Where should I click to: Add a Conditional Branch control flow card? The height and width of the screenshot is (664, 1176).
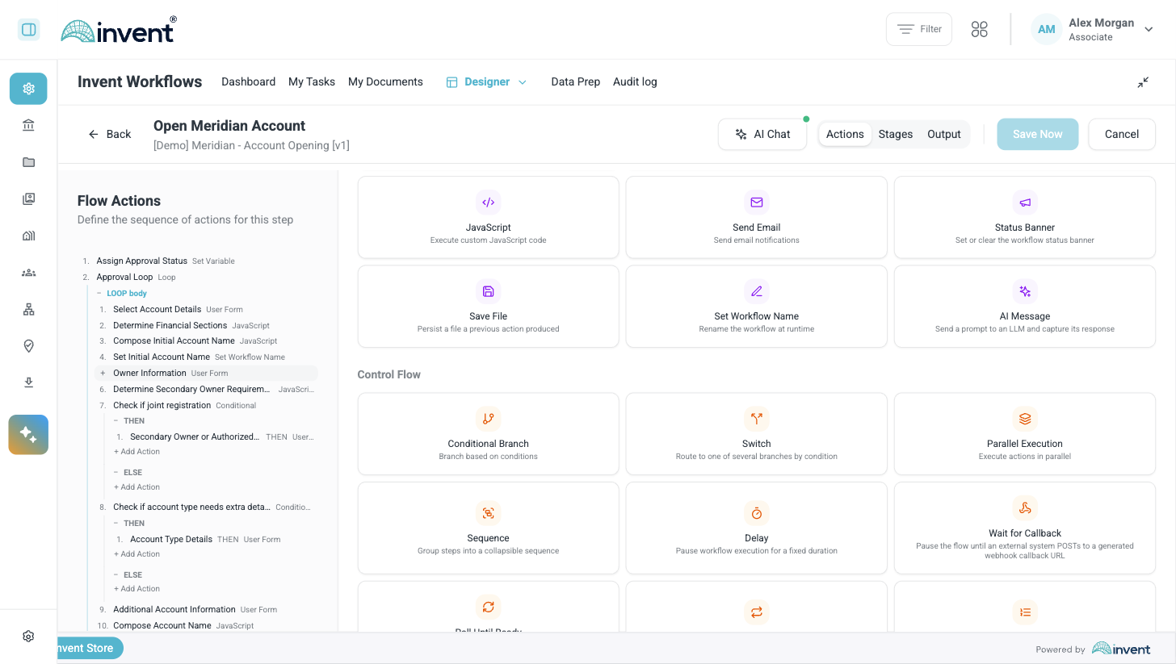(x=488, y=434)
